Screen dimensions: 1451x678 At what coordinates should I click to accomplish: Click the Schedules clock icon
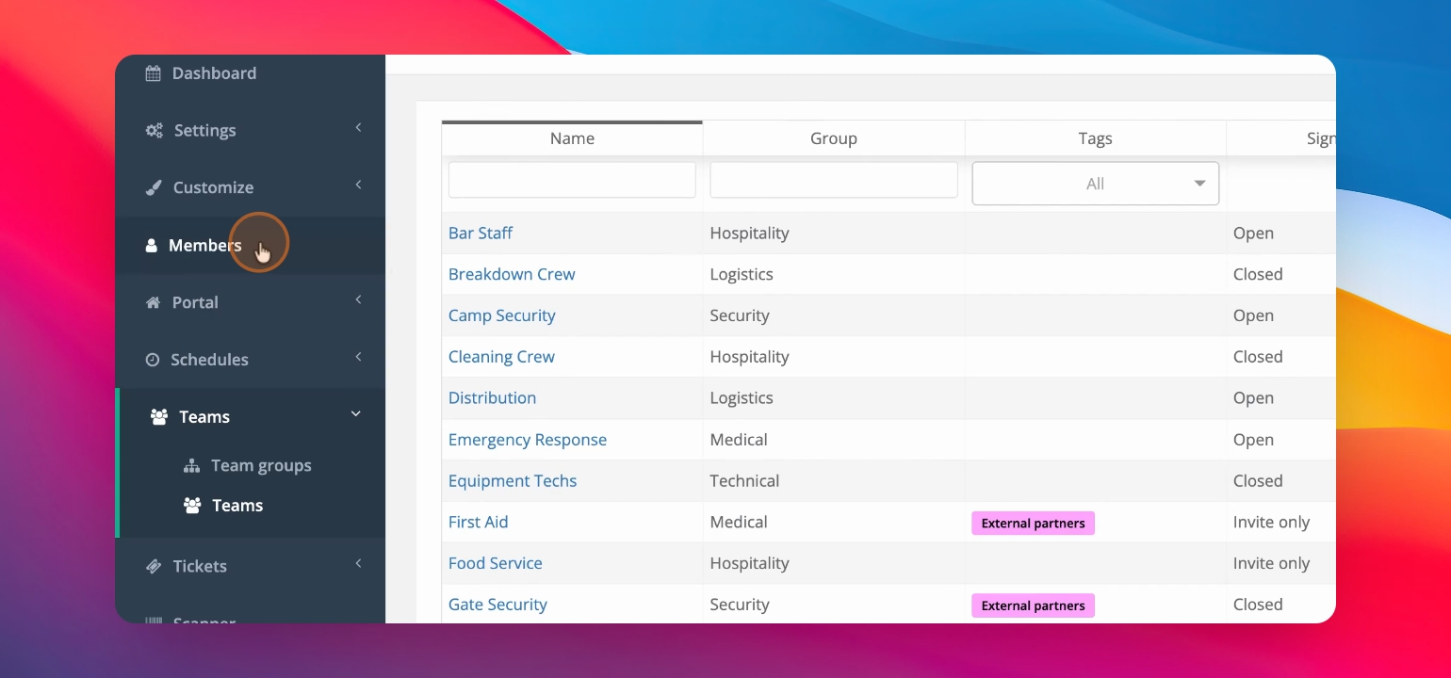pos(153,360)
